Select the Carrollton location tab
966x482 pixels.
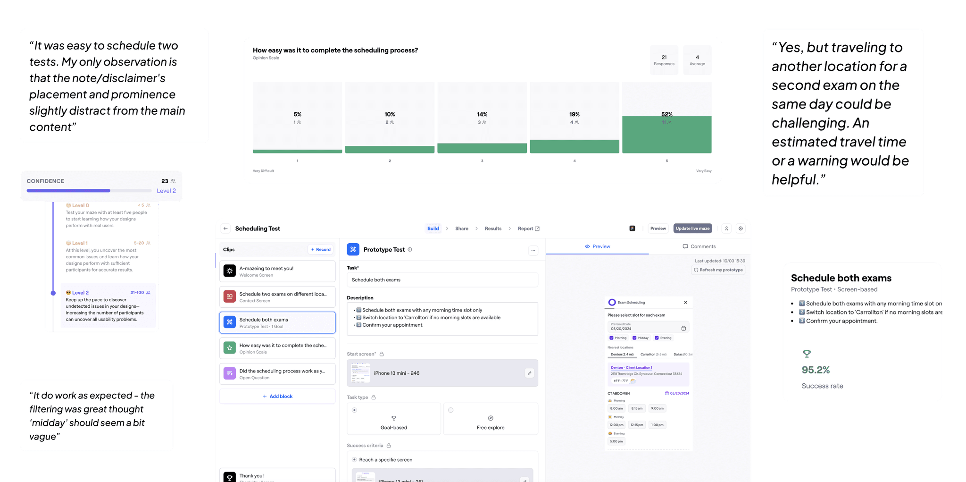[x=654, y=355]
